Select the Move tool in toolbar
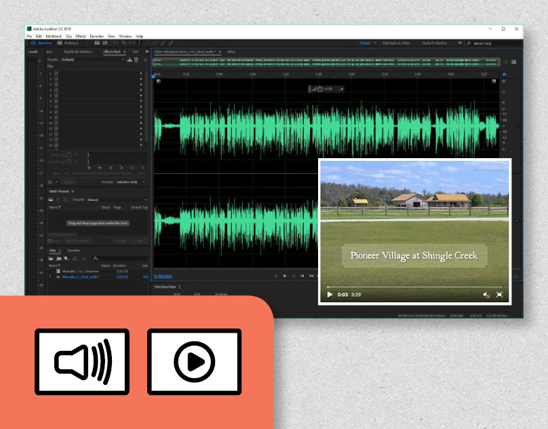Viewport: 548px width, 429px height. click(116, 43)
